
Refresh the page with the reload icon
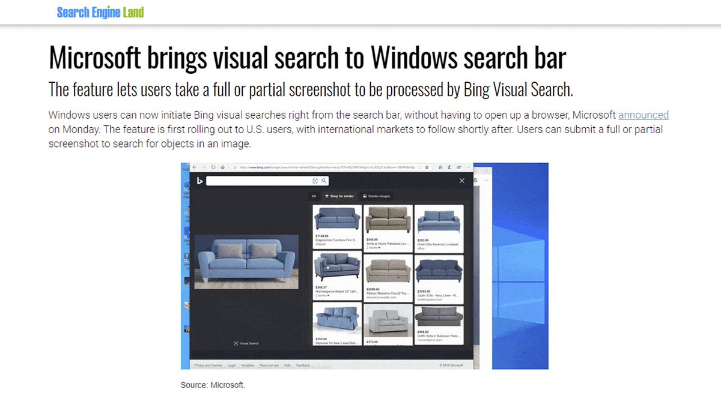213,167
